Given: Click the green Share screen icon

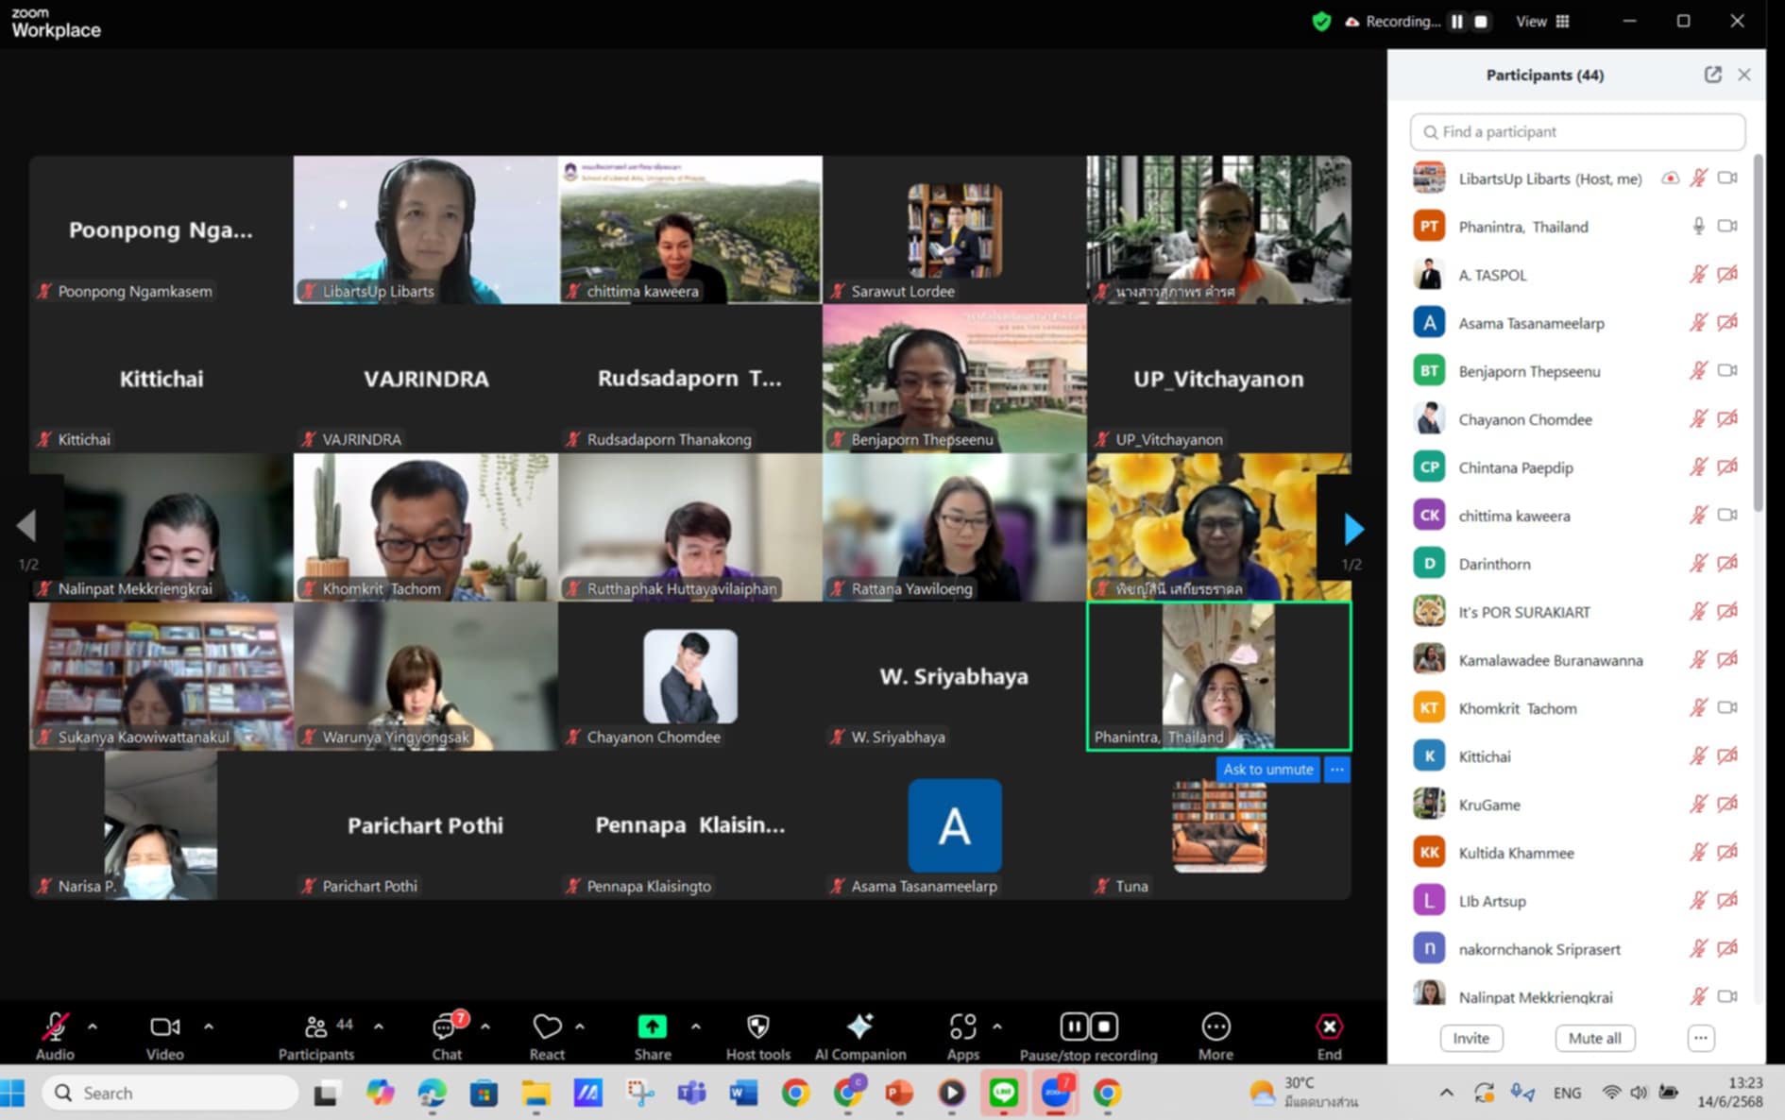Looking at the screenshot, I should [652, 1027].
